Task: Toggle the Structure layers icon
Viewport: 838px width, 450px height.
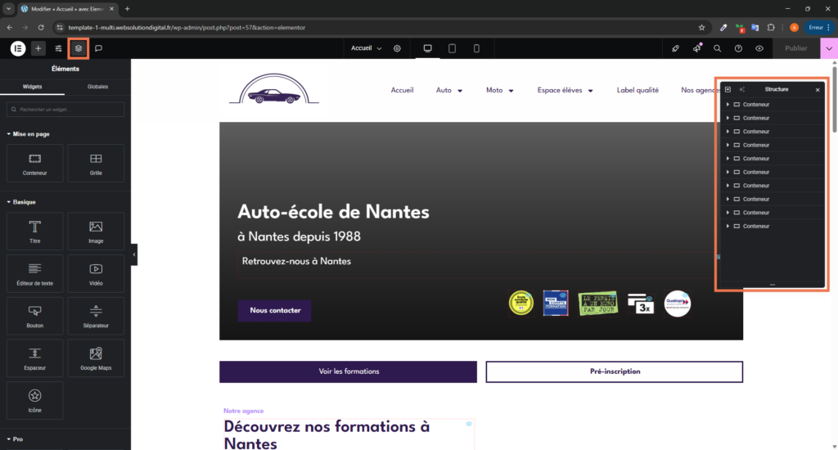Action: (79, 48)
